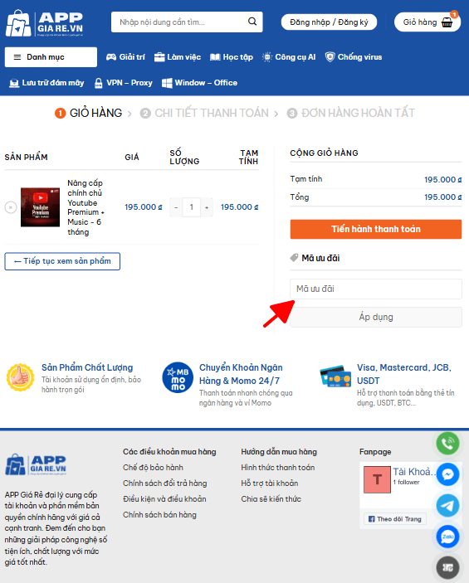Decrease product quantity with minus button

pyautogui.click(x=176, y=207)
